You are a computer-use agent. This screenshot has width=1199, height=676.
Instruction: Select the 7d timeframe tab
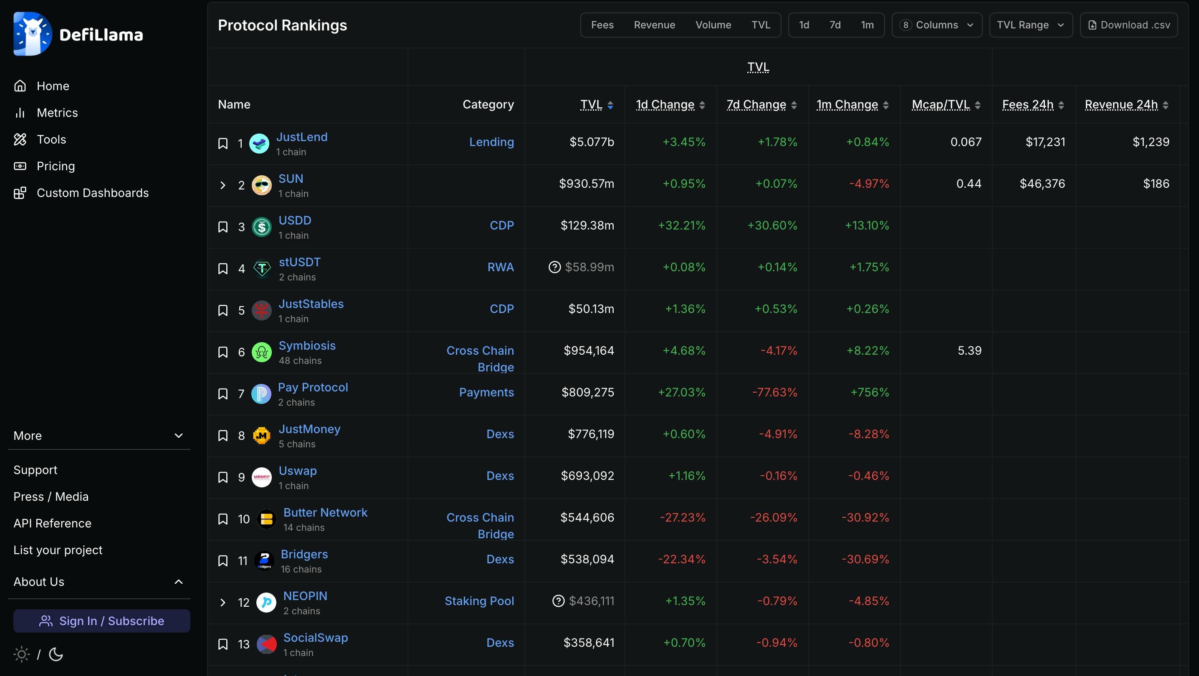click(835, 25)
